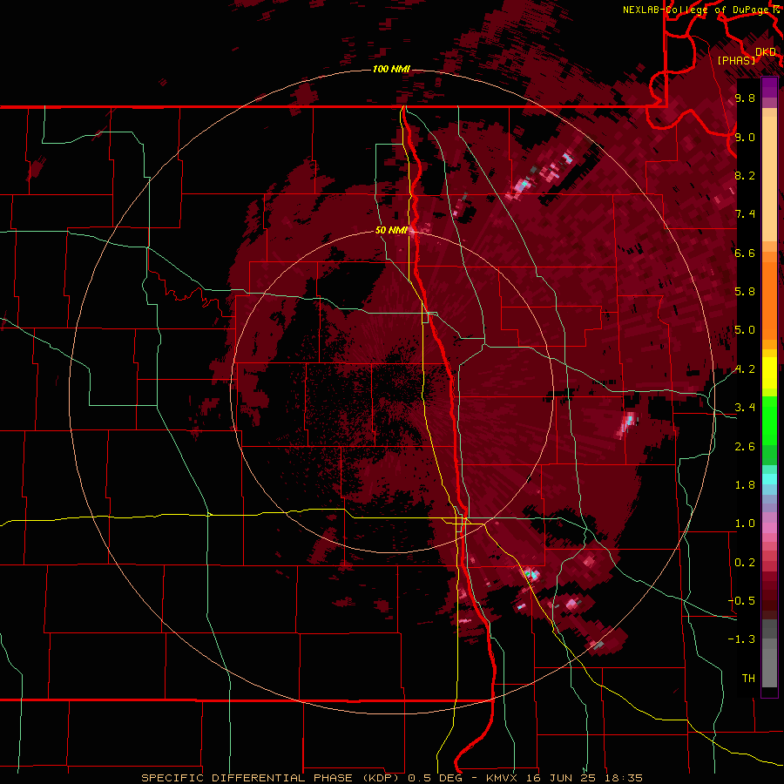The width and height of the screenshot is (784, 784).
Task: Click the 1.0 scale label
Action: [745, 524]
